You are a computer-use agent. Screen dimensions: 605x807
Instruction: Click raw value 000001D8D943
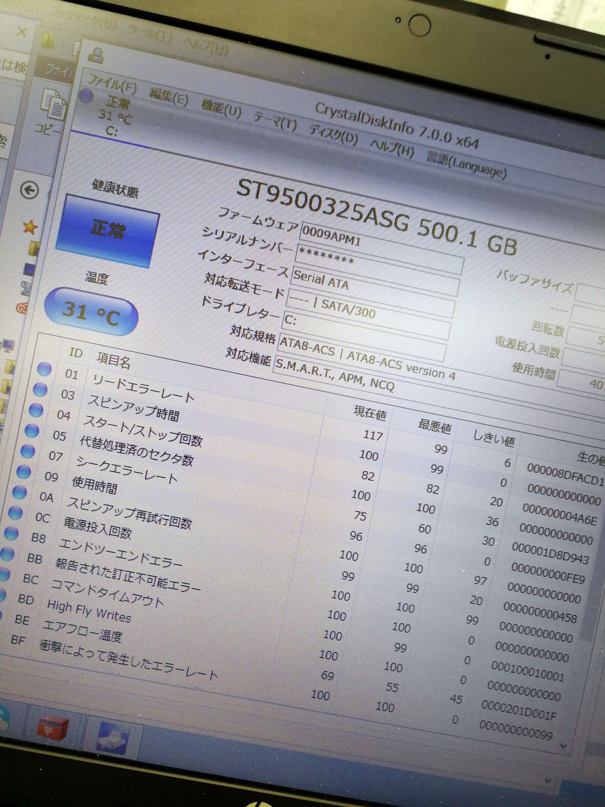pos(550,553)
